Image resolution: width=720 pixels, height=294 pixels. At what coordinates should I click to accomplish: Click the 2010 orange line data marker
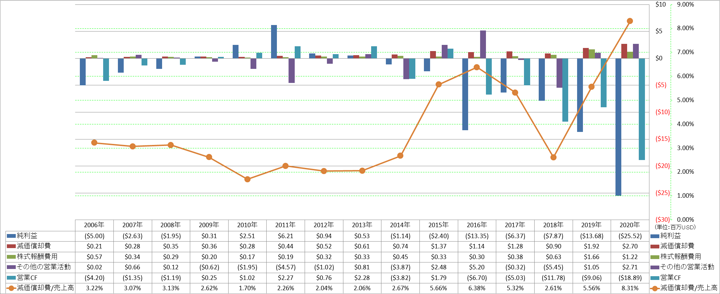pos(247,179)
